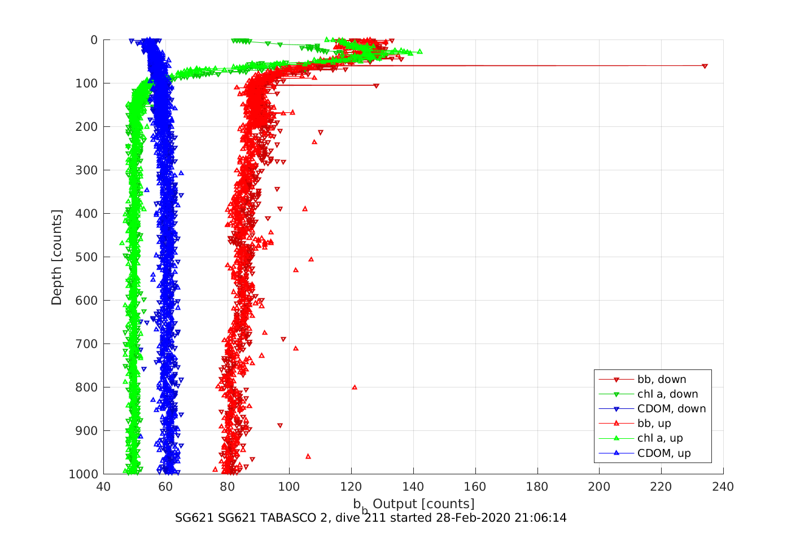Screen dimensions: 800x533
Task: Click x-axis tick label 180
Action: (x=537, y=487)
